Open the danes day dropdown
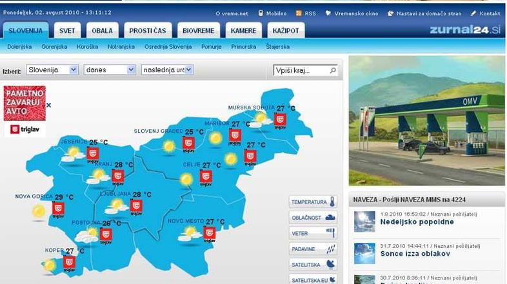 (x=110, y=70)
